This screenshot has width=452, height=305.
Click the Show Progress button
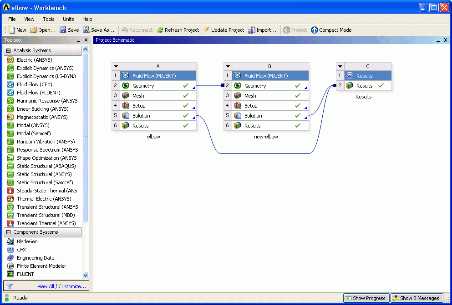pyautogui.click(x=366, y=298)
